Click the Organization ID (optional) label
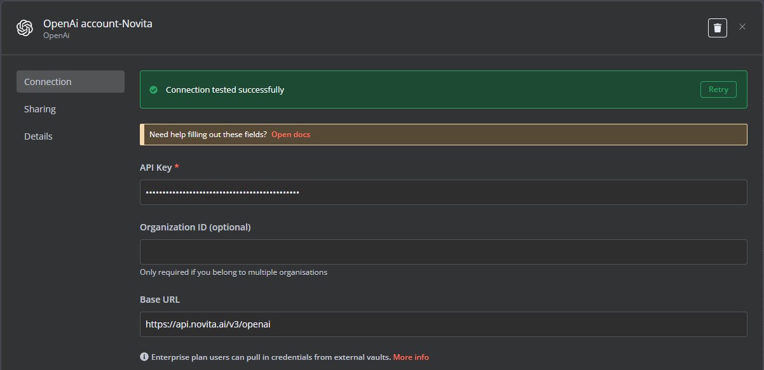Viewport: 764px width, 370px height. (195, 227)
